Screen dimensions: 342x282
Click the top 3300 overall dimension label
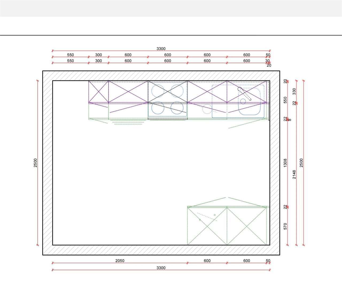pos(161,49)
